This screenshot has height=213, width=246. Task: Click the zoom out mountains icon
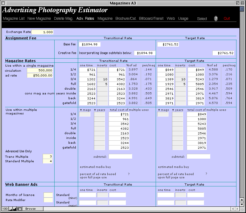[x=11, y=209]
